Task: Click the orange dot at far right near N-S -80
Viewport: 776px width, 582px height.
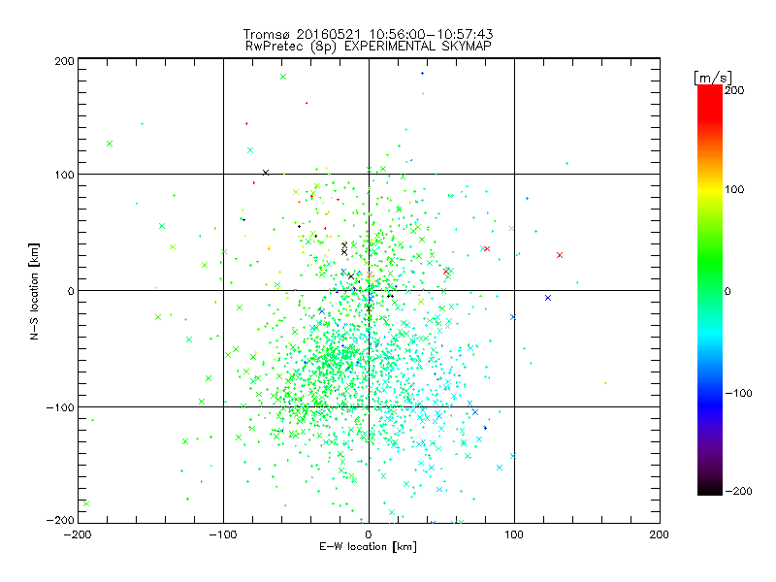Action: pyautogui.click(x=605, y=383)
